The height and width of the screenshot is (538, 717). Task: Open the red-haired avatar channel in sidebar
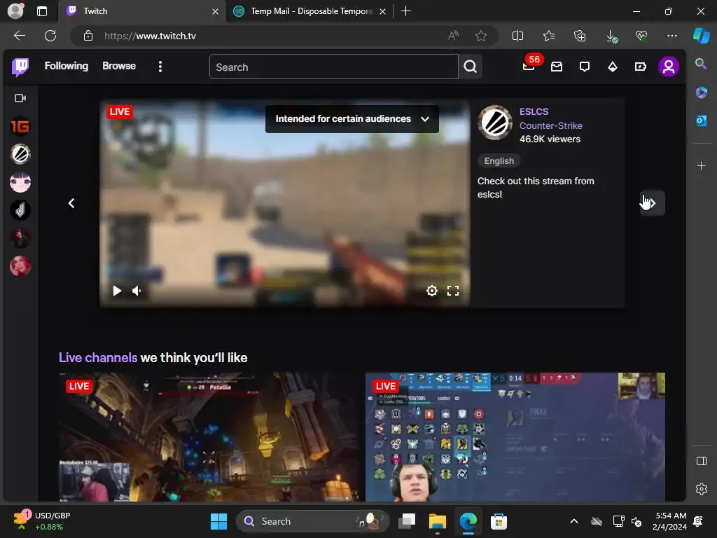click(x=20, y=265)
